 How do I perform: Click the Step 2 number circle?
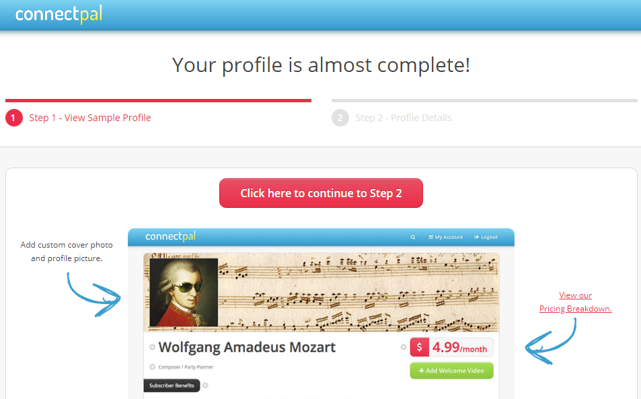(340, 118)
